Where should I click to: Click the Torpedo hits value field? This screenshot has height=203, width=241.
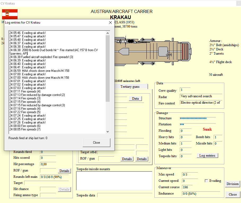pos(186,156)
